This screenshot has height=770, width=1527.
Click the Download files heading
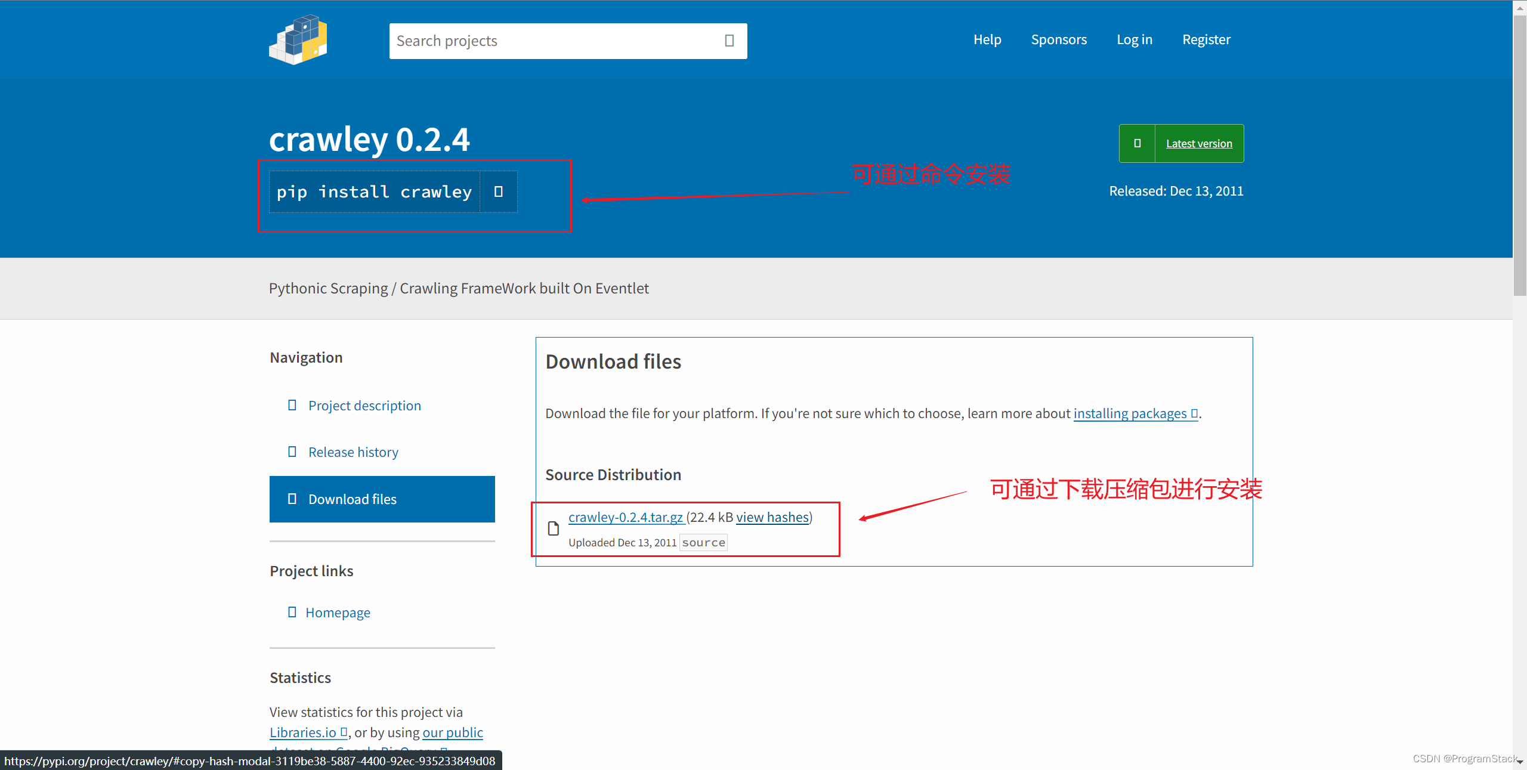click(613, 361)
